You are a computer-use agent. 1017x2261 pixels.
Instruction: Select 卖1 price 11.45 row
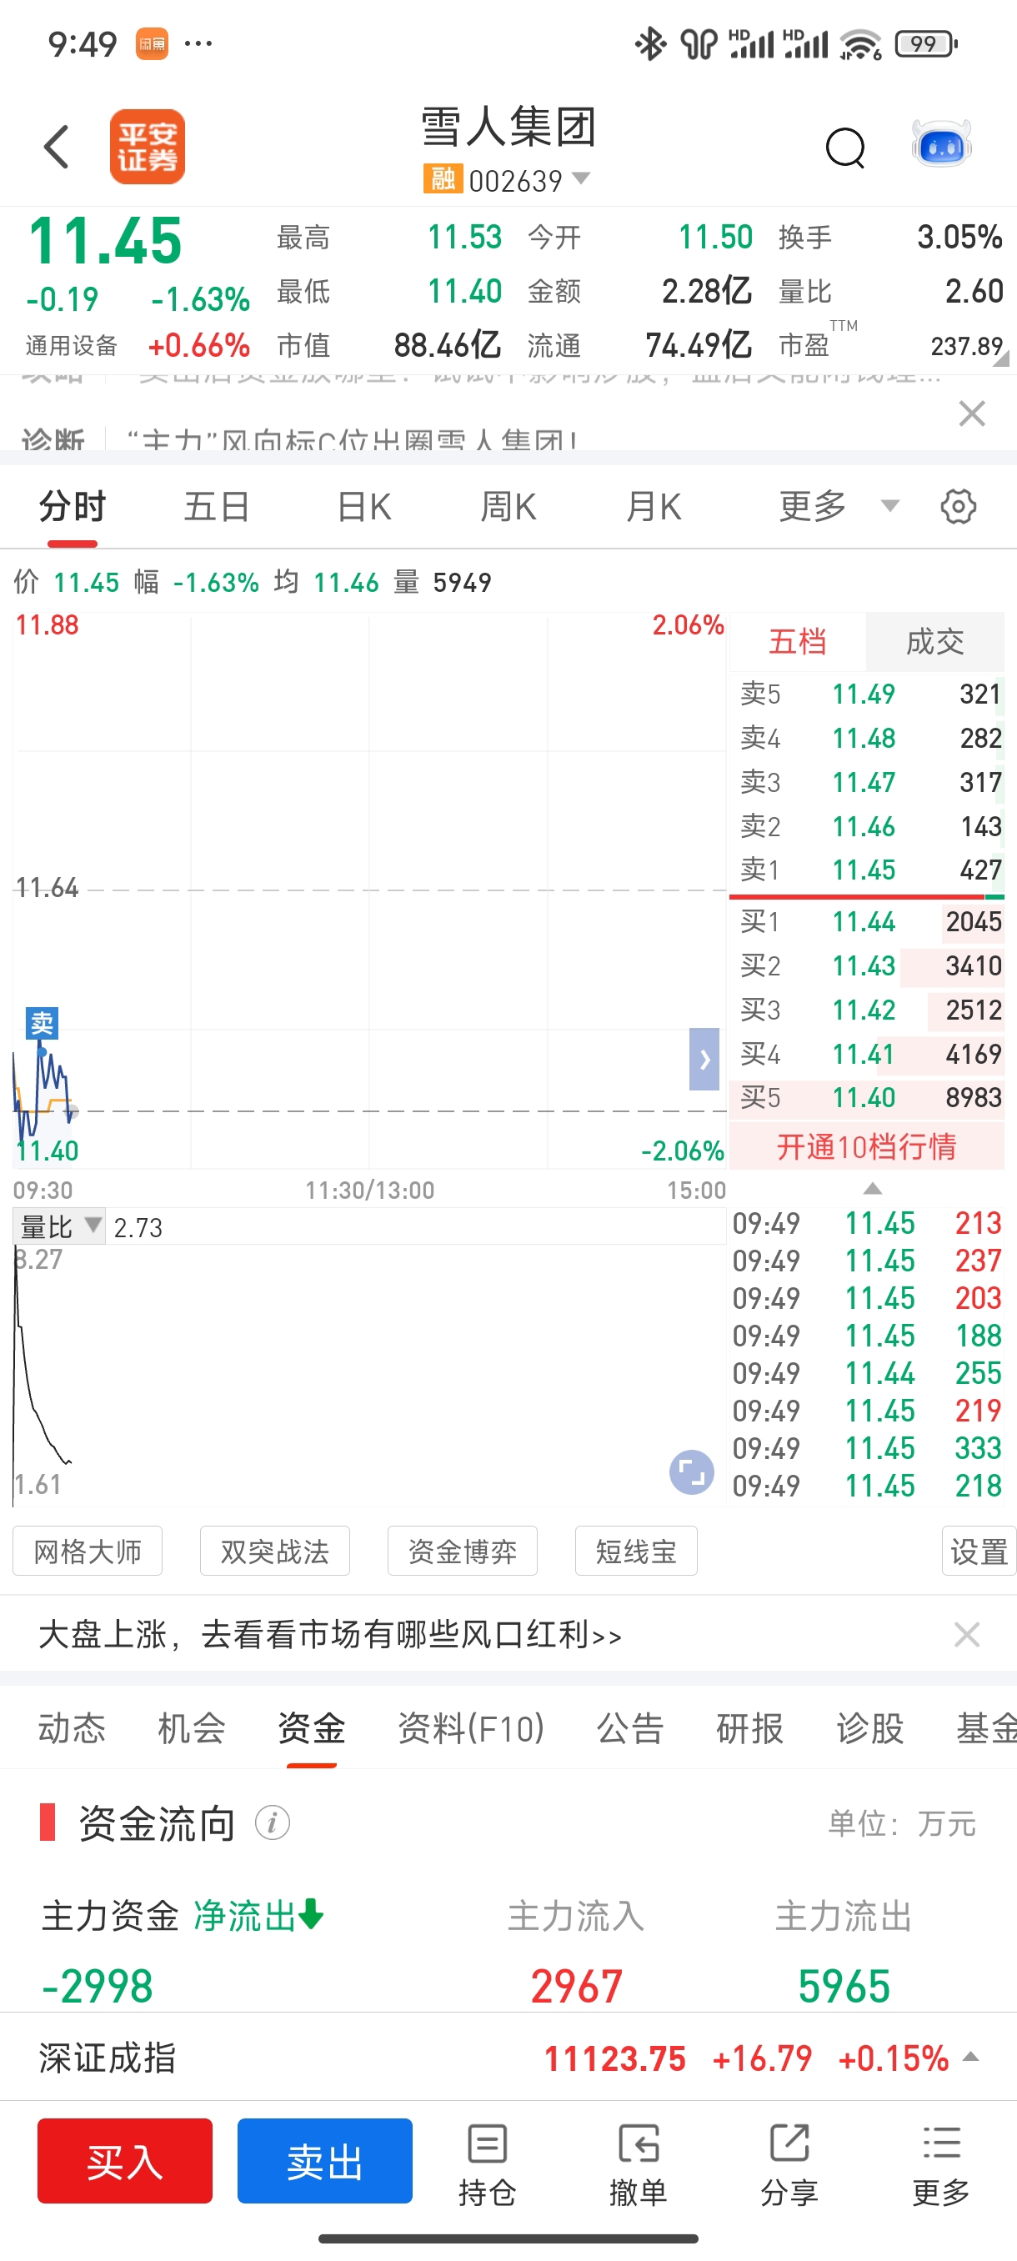(866, 870)
